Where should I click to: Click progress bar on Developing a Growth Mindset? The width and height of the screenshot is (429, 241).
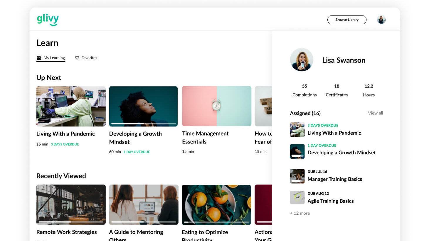click(x=143, y=124)
